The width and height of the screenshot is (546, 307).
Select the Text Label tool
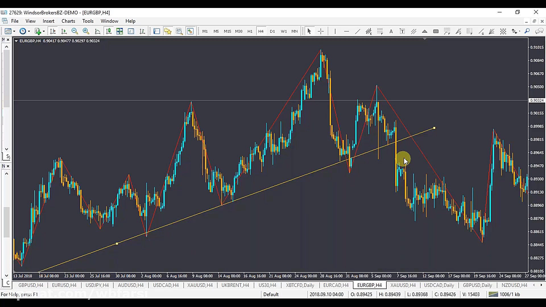[402, 31]
